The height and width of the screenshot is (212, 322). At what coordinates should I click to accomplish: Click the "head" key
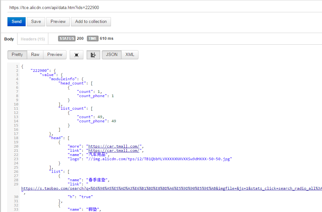tap(56, 138)
